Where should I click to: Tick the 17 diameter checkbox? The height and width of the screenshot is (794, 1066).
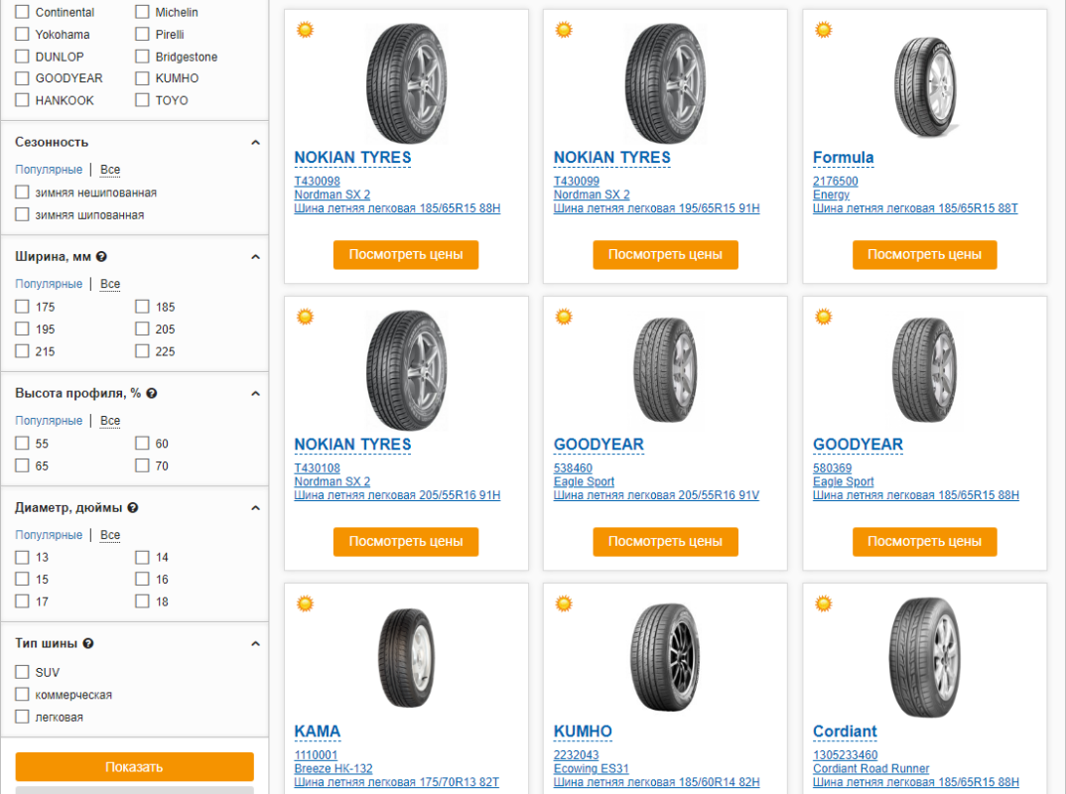(x=23, y=601)
